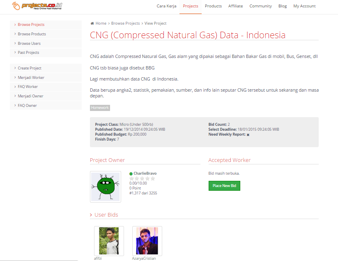Click the projects.co.id logo

37,6
